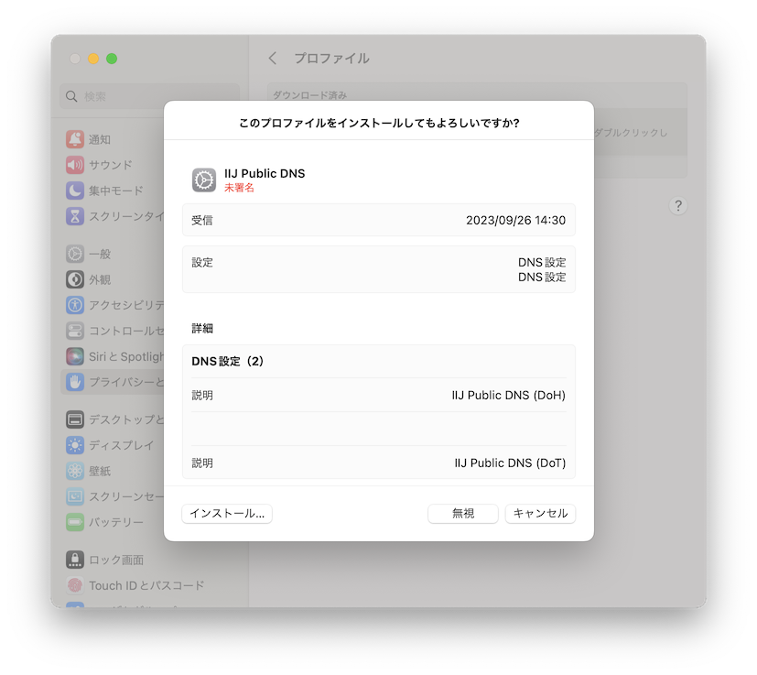757x675 pixels.
Task: Click the search magnifying glass icon
Action: [x=71, y=96]
